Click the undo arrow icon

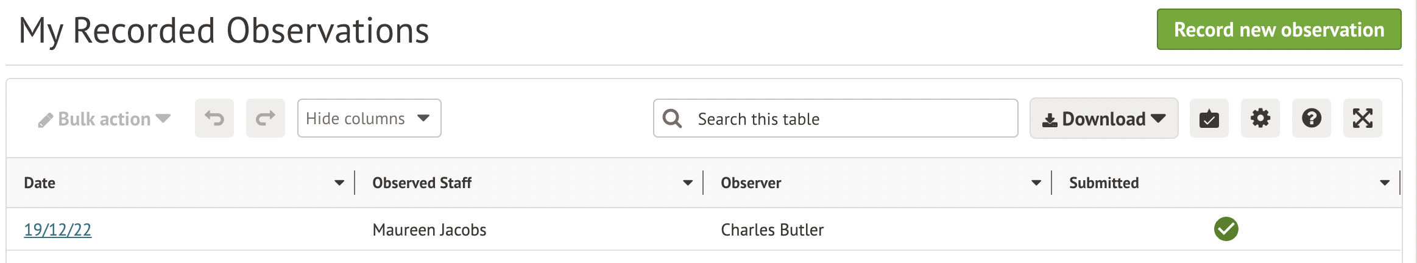[214, 118]
